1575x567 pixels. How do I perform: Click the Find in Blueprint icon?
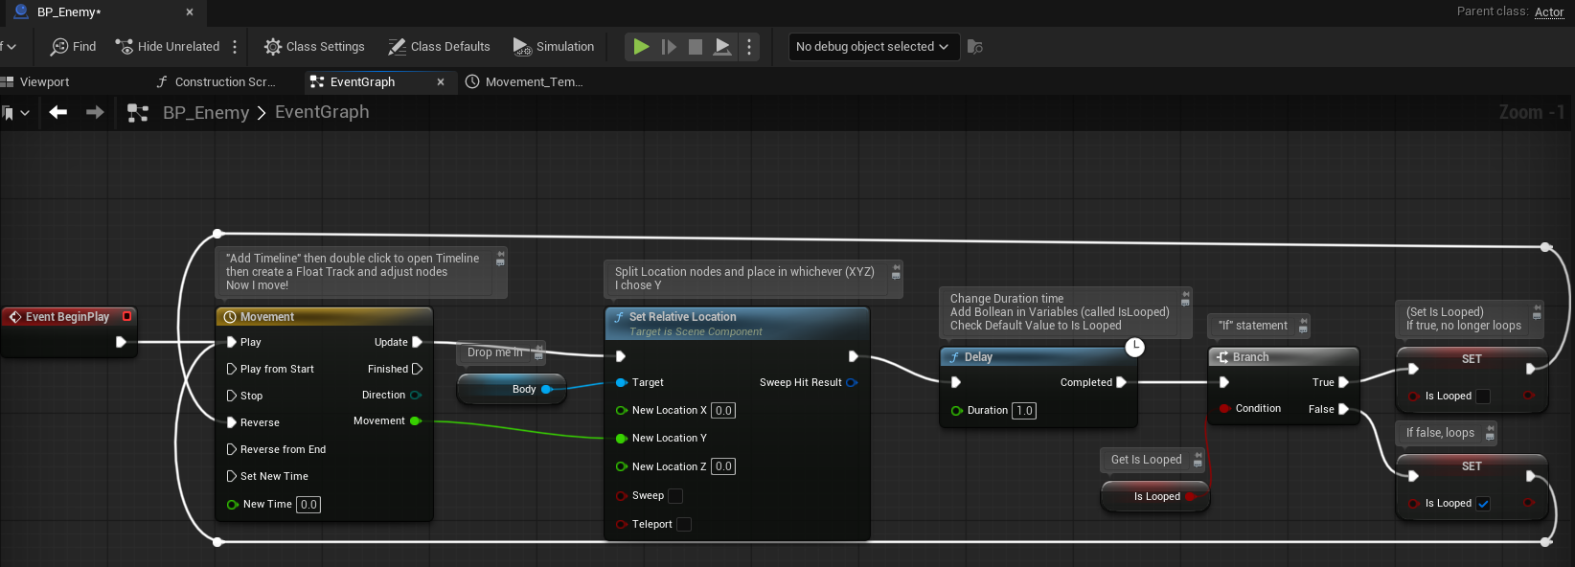59,46
